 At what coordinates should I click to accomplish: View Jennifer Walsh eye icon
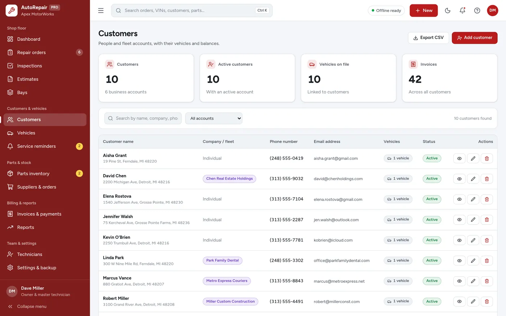tap(459, 220)
